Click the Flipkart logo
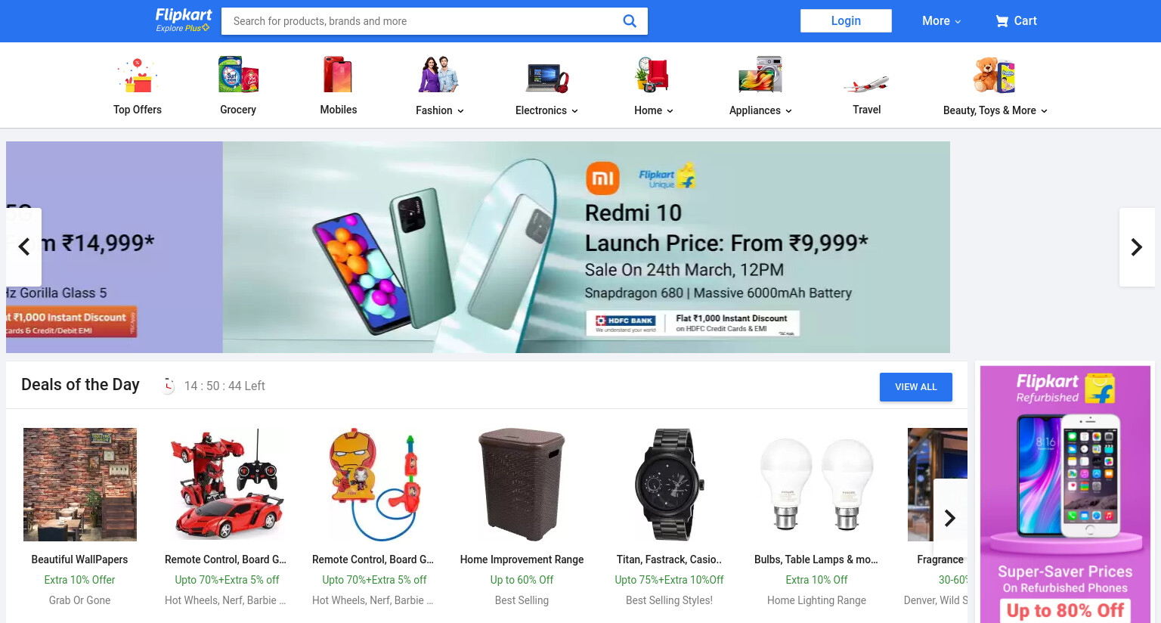The image size is (1161, 623). pos(183,20)
